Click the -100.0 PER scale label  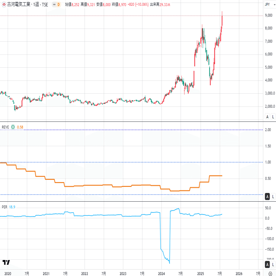coord(270,239)
